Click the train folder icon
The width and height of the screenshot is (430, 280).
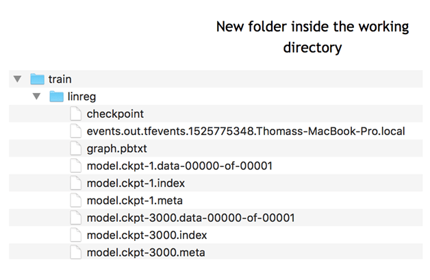pos(38,79)
